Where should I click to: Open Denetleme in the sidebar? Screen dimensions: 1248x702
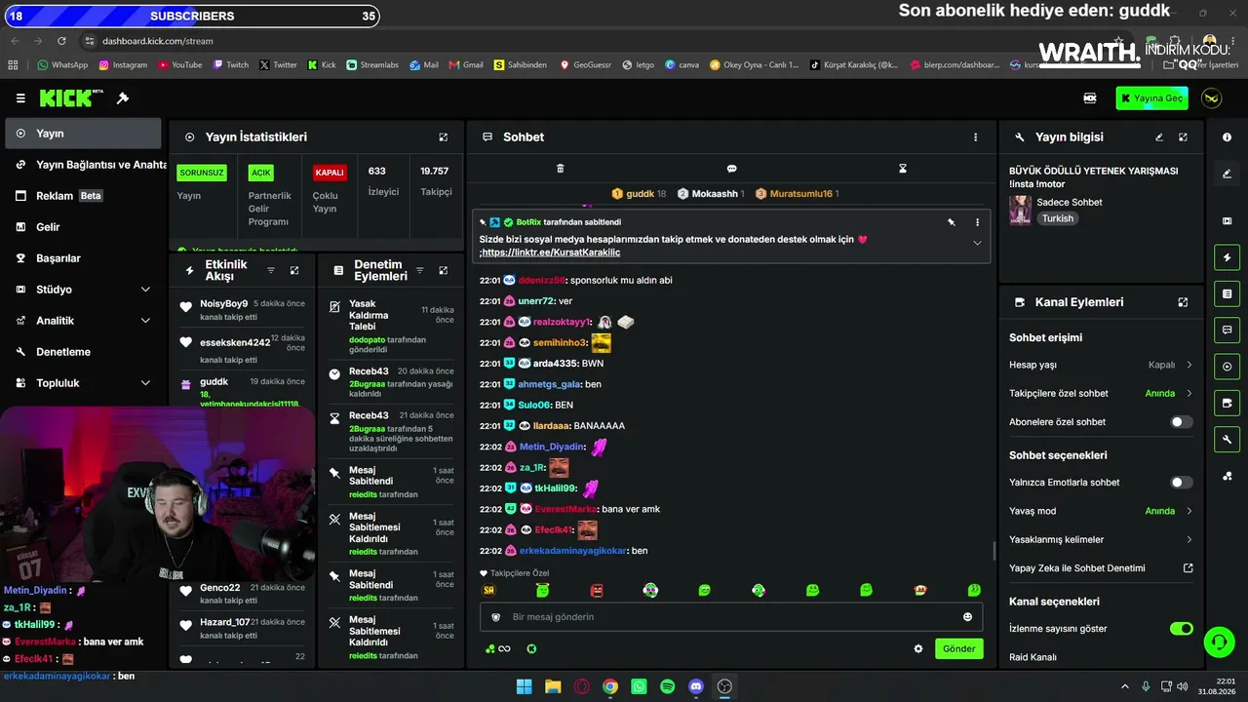83,352
